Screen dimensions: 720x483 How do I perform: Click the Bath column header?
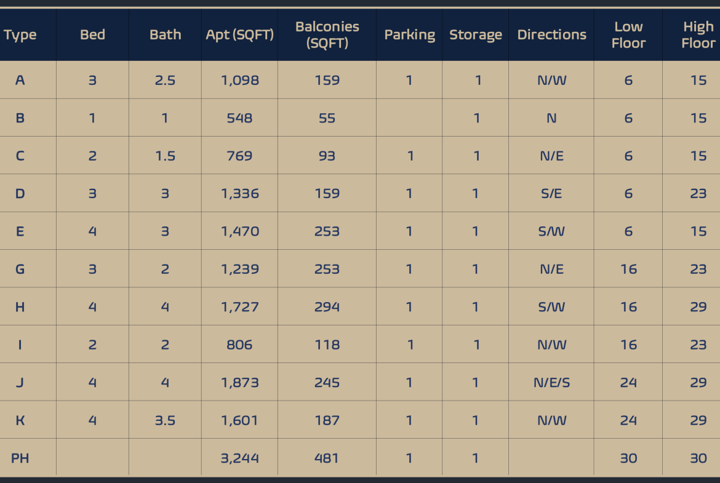pyautogui.click(x=165, y=35)
